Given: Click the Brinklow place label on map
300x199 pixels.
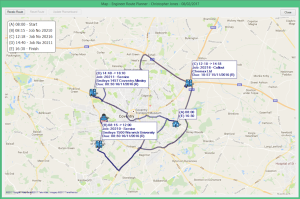Looking at the screenshot, I should (x=233, y=113).
